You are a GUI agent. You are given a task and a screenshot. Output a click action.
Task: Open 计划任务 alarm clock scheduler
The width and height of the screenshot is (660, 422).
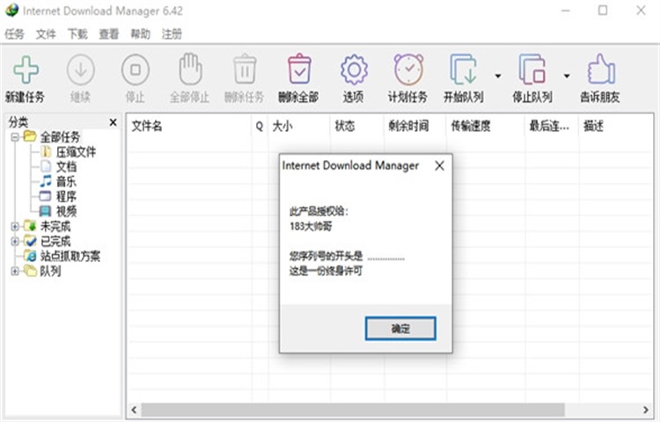click(408, 69)
